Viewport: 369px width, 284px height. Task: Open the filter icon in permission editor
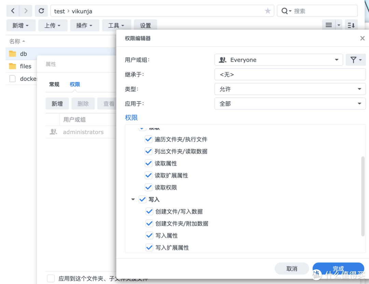[356, 60]
